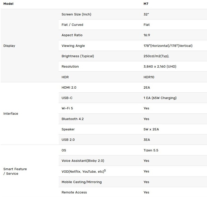The width and height of the screenshot is (207, 197).
Task: Click the 1 EA (65W Charging) value
Action: click(160, 98)
